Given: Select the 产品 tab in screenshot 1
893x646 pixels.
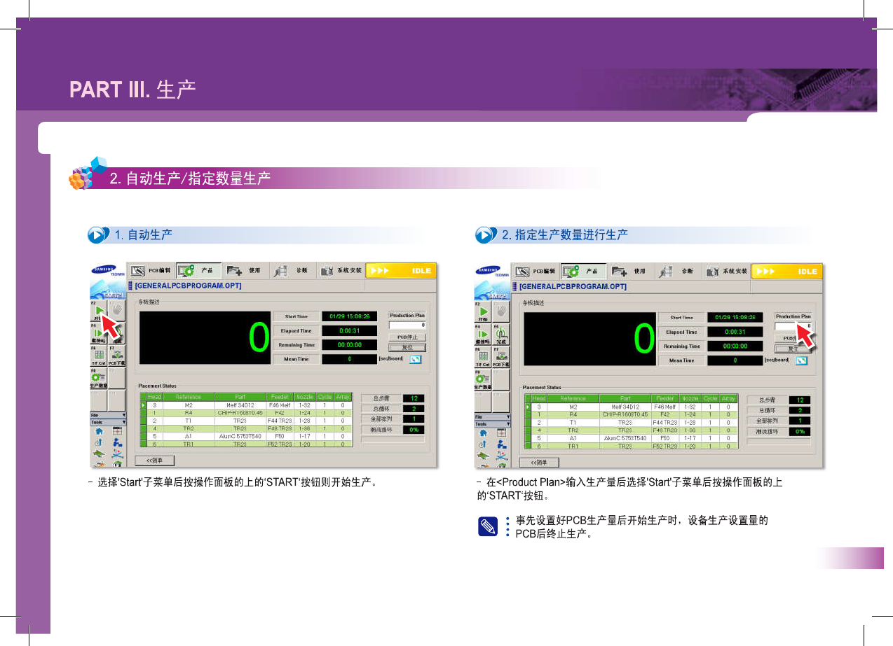Looking at the screenshot, I should pos(198,270).
